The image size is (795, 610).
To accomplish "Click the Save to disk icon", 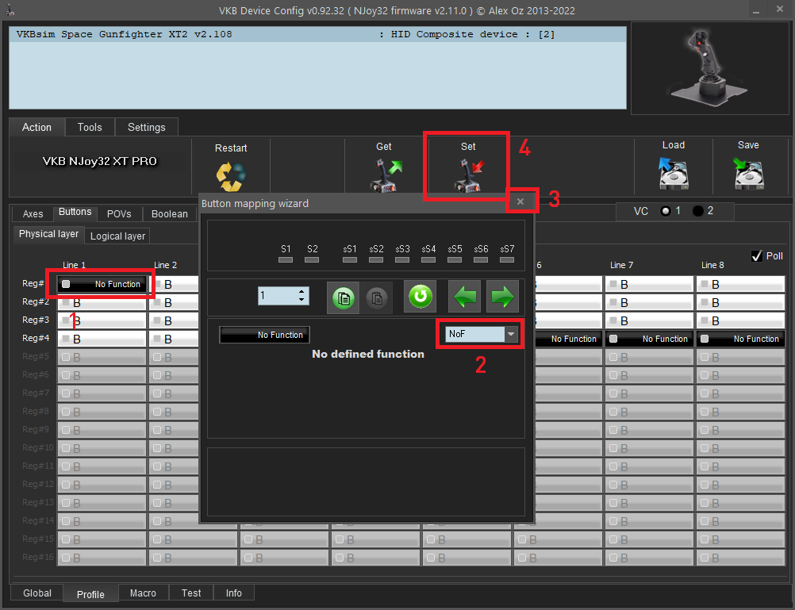I will [748, 173].
